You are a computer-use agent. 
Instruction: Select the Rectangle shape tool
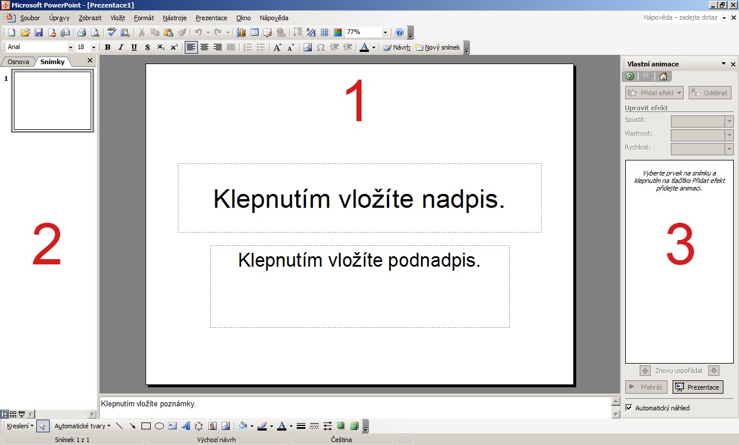tap(146, 426)
